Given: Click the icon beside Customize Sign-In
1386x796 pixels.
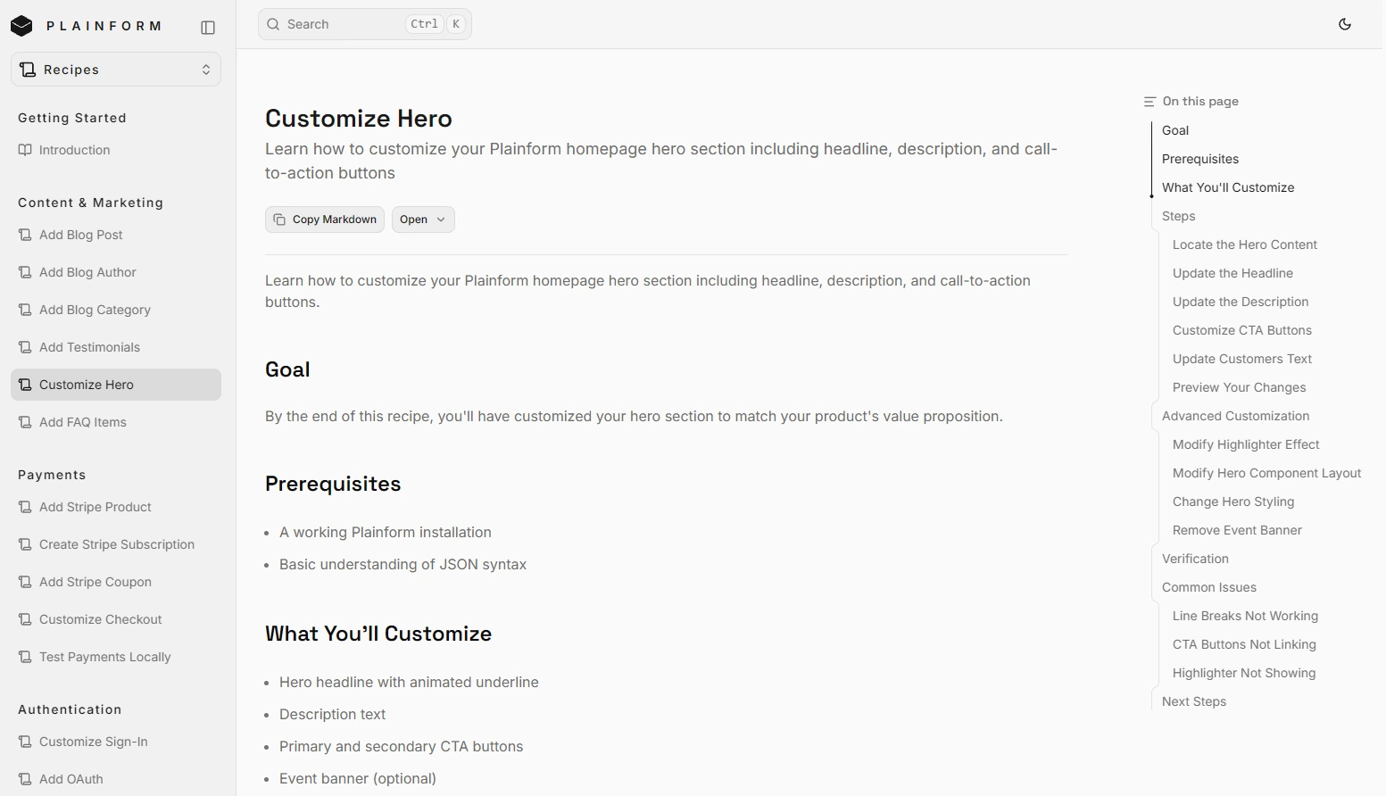Looking at the screenshot, I should pos(25,742).
